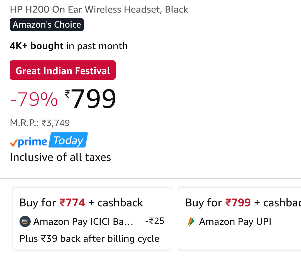The image size is (301, 259).
Task: Click the orange Prime checkmark icon
Action: pyautogui.click(x=13, y=143)
